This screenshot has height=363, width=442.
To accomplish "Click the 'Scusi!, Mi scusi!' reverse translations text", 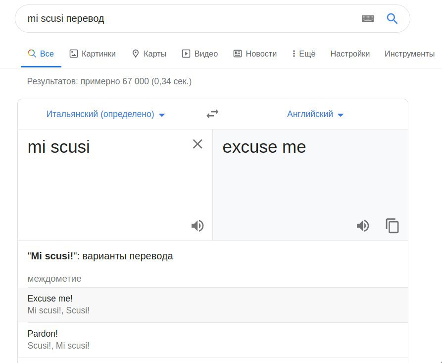I will click(x=58, y=346).
